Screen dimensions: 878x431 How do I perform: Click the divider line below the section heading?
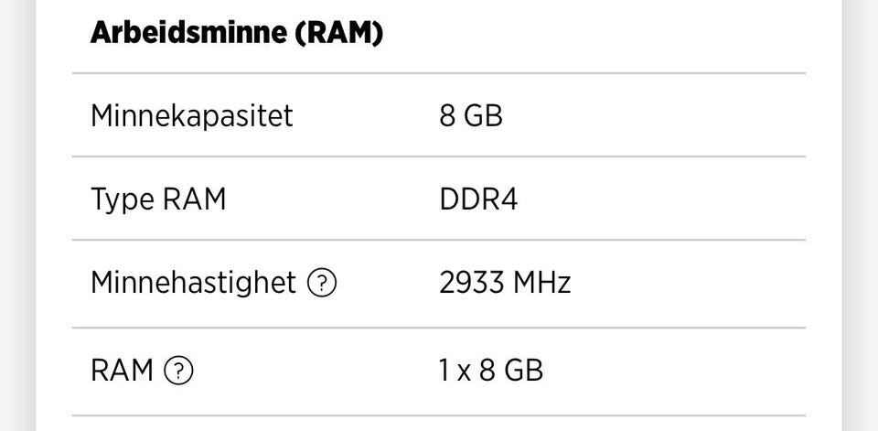point(439,73)
